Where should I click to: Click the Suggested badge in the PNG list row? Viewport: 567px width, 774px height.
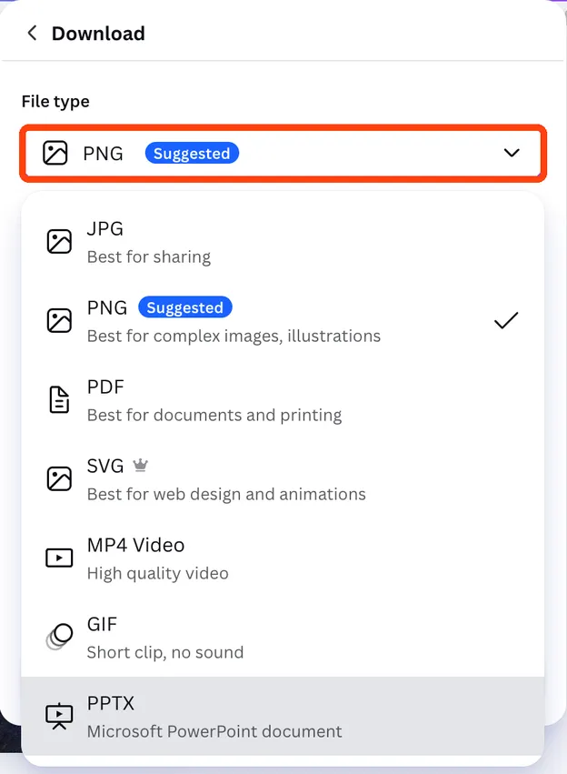pyautogui.click(x=184, y=307)
